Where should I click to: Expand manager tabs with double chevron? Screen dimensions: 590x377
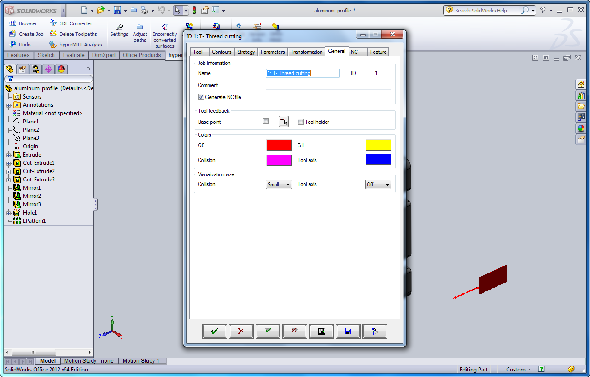tap(88, 69)
